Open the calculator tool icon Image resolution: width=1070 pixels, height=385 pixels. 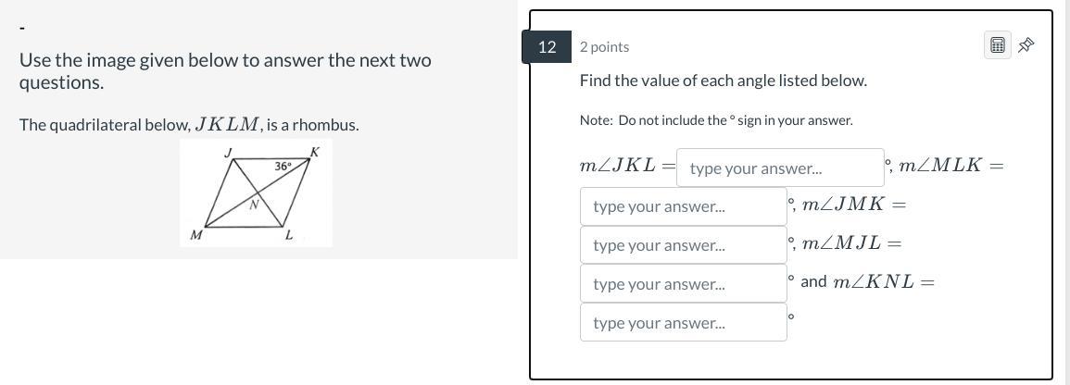tap(997, 45)
